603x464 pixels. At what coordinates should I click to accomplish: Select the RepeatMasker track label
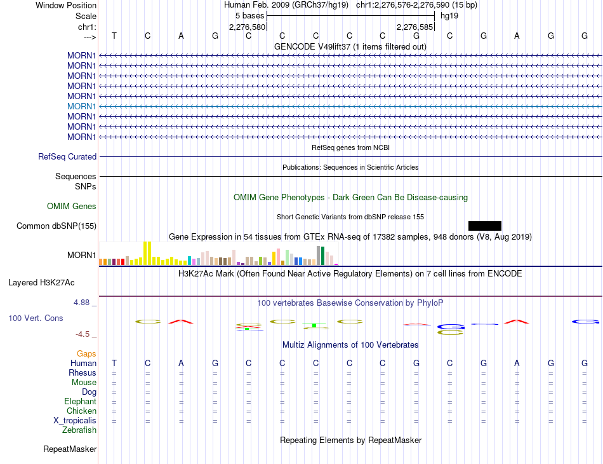click(x=70, y=449)
